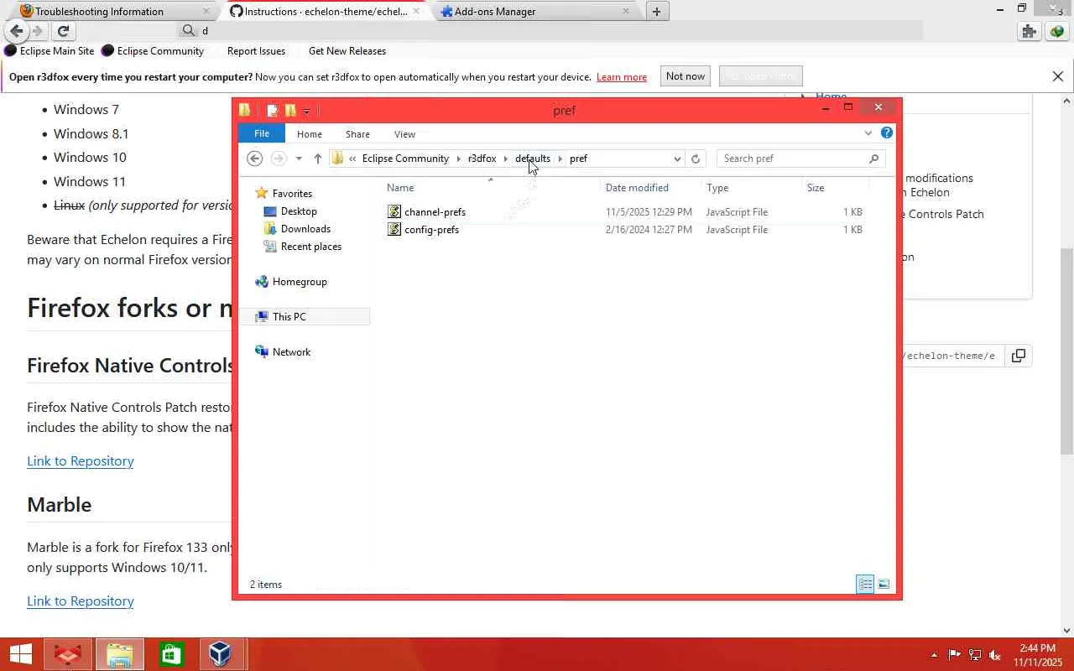
Task: Open File Explorer from the taskbar
Action: point(119,654)
